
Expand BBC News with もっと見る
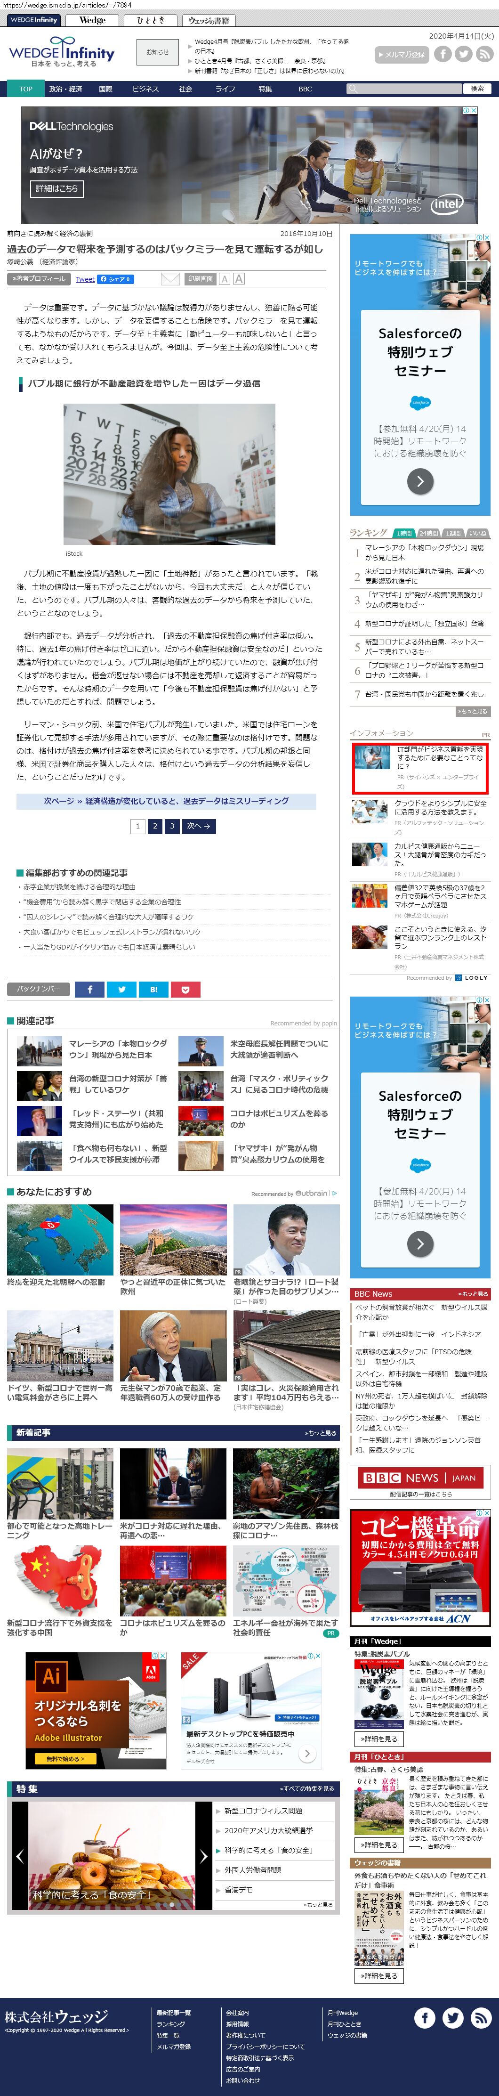pos(473,1294)
